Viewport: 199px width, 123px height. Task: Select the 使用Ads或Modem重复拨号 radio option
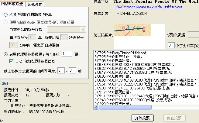[x=6, y=22]
